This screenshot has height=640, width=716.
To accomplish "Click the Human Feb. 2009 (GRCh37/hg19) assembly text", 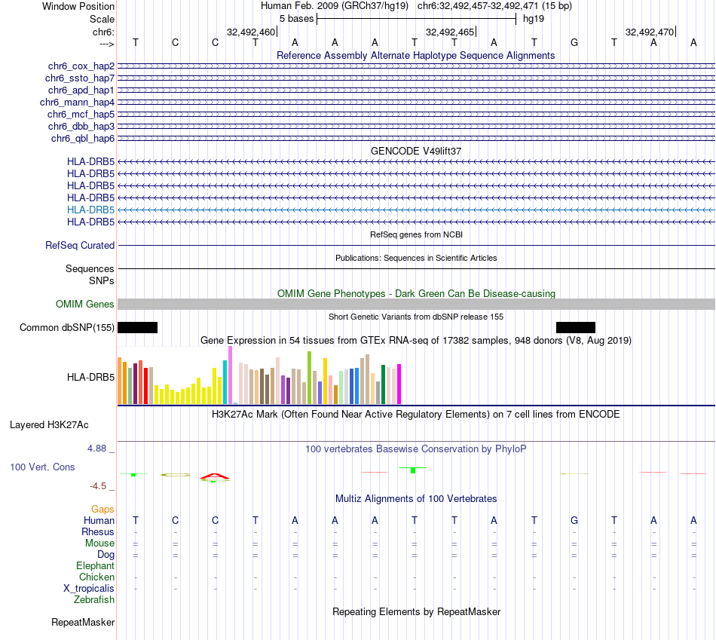I will point(334,6).
